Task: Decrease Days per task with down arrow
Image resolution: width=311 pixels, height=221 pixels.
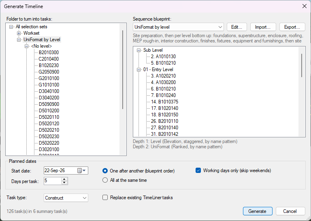Action: [x=64, y=183]
